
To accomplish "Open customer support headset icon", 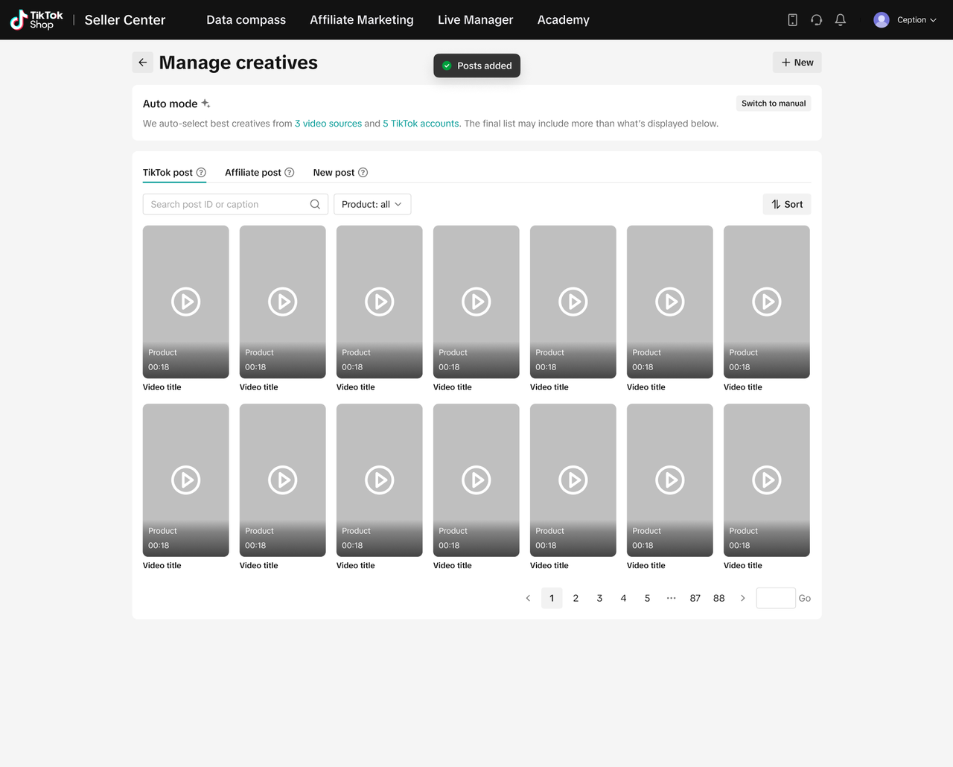I will [x=816, y=20].
